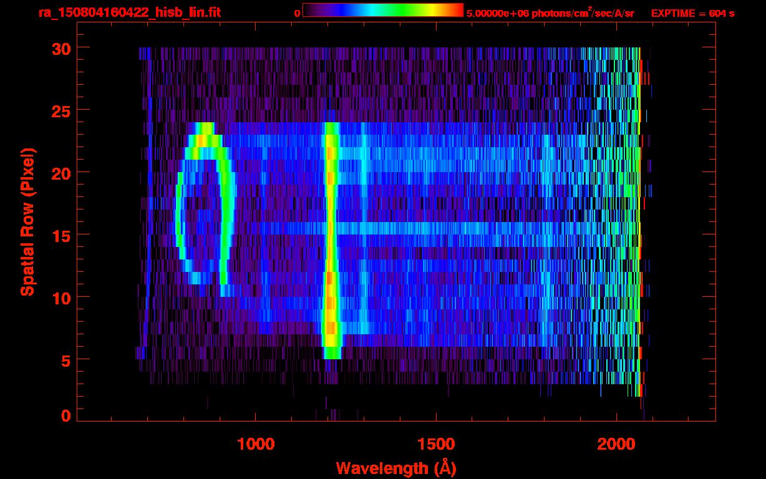Click the y-axis tick label 5

tap(65, 360)
